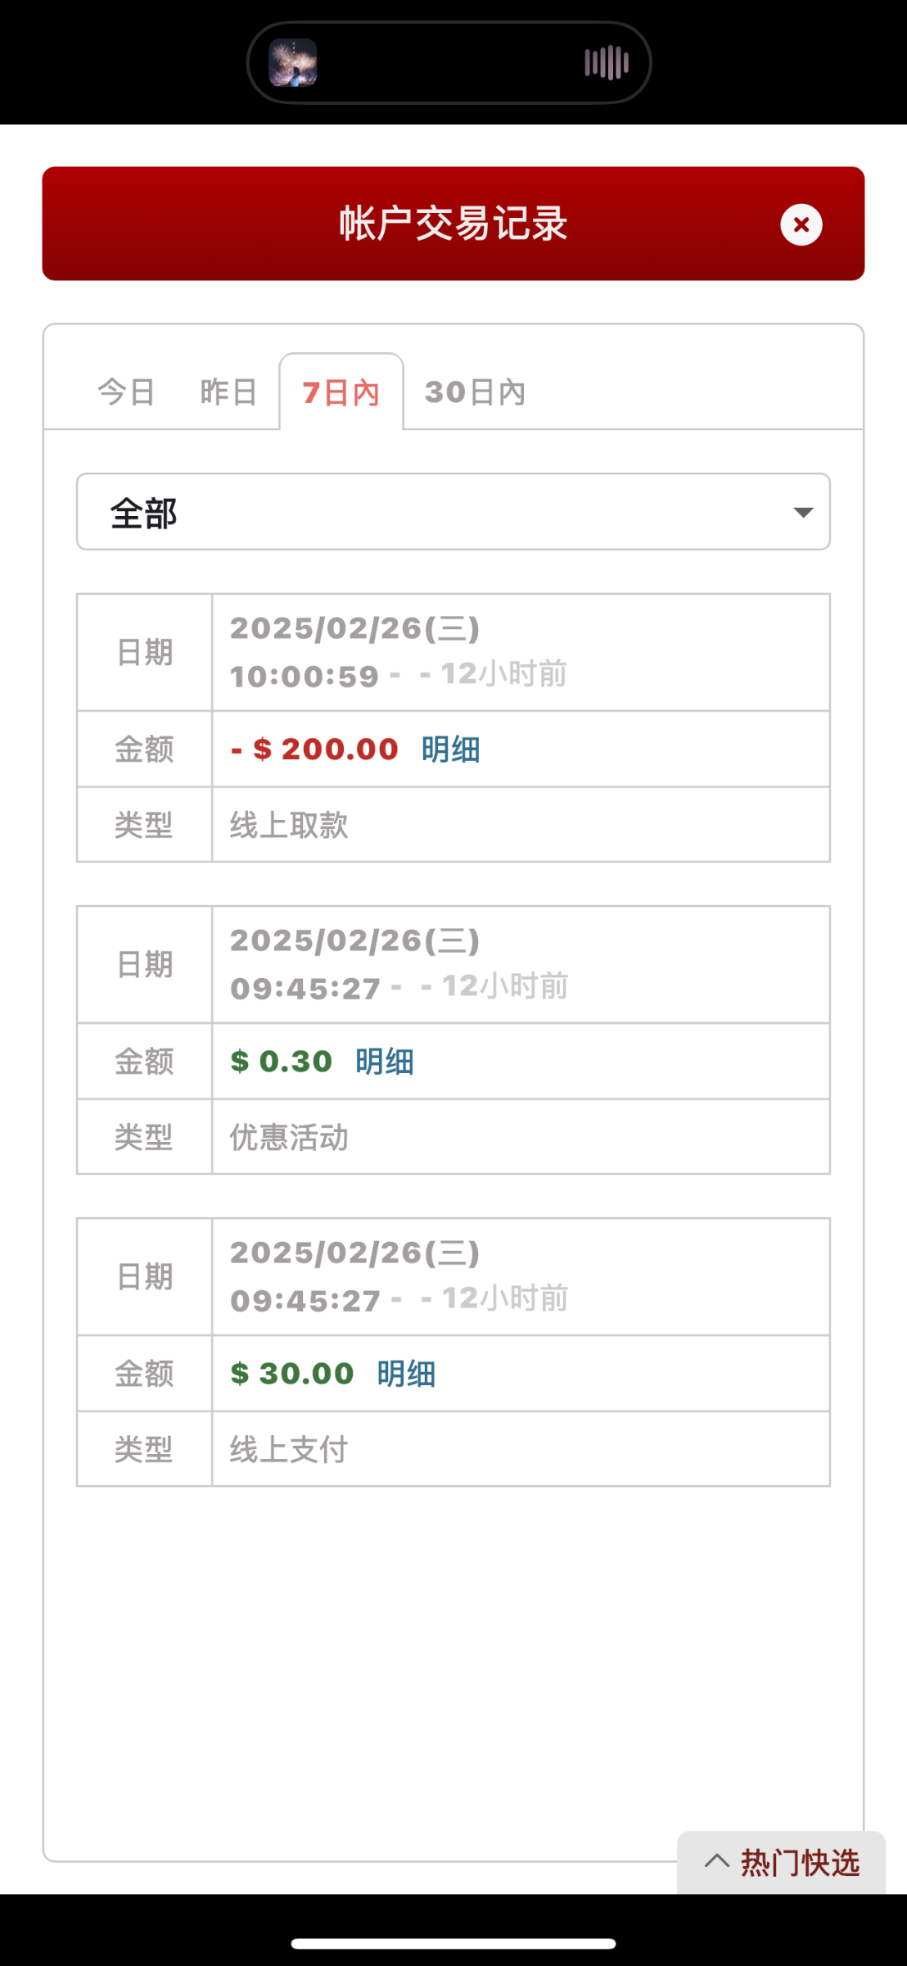
Task: Tap the album artwork thumbnail in Dynamic Island
Action: pos(293,62)
